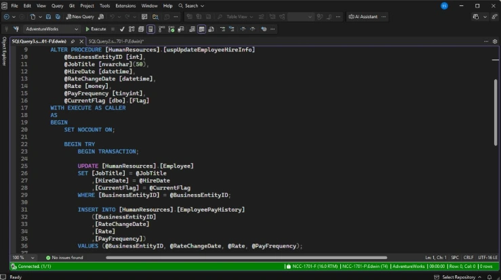Image resolution: width=501 pixels, height=280 pixels.
Task: Click the Parse checkmark icon
Action: pos(122,29)
